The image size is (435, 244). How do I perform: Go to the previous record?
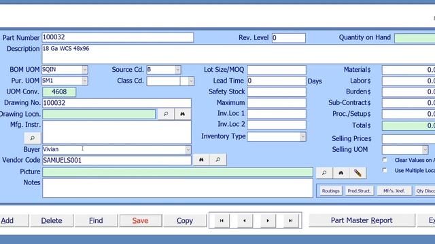245,220
